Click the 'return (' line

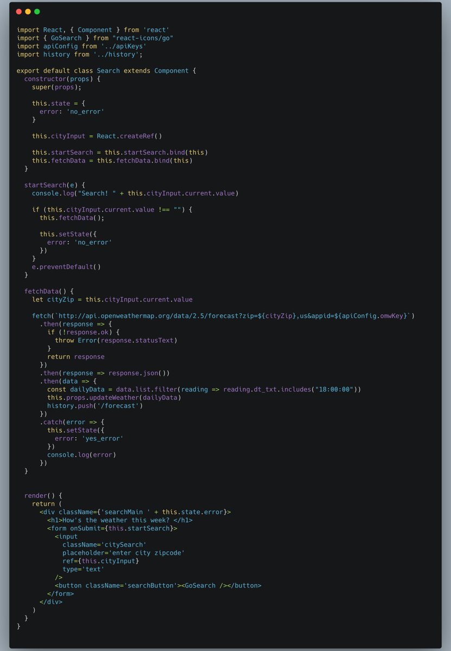47,504
